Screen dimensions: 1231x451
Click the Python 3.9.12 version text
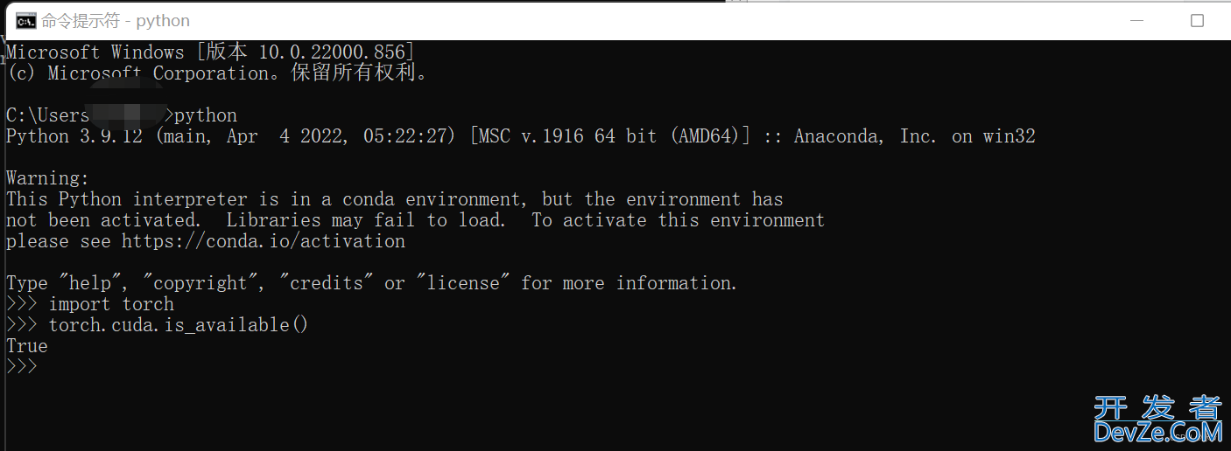74,137
